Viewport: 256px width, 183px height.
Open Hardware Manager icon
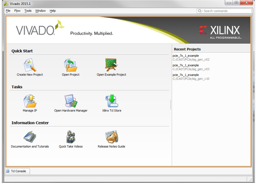coord(71,101)
